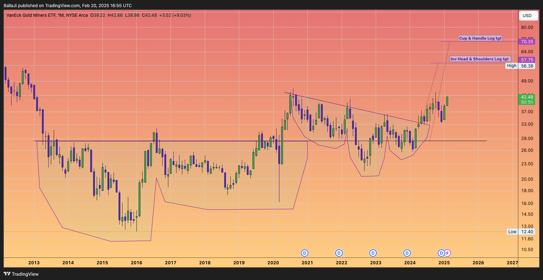Click the 12.40 low price value
Screen dimensions: 543x280
[528, 232]
